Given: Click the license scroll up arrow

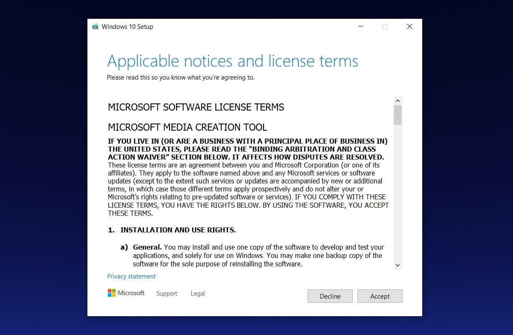Looking at the screenshot, I should tap(398, 100).
